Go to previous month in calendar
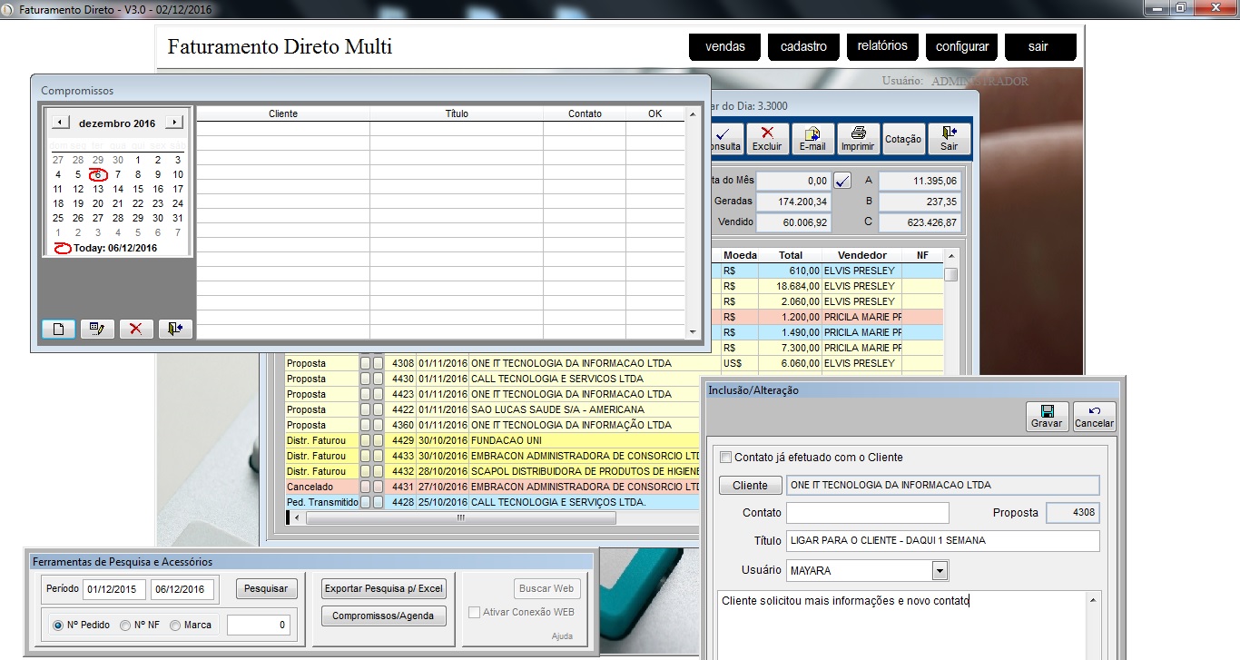The height and width of the screenshot is (660, 1240). [x=59, y=123]
